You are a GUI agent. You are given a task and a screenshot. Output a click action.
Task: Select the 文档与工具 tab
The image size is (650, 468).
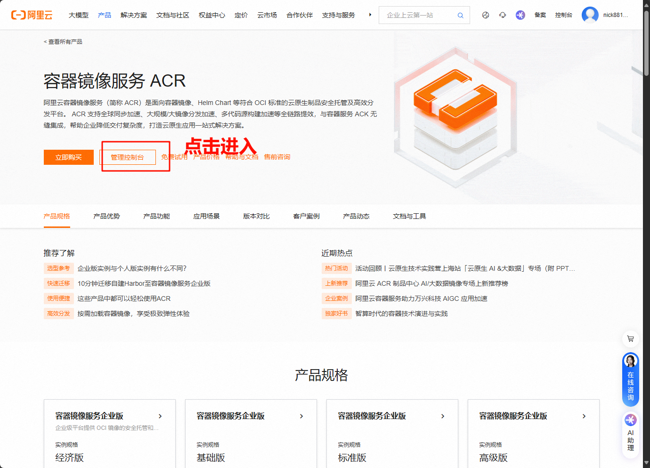click(410, 216)
